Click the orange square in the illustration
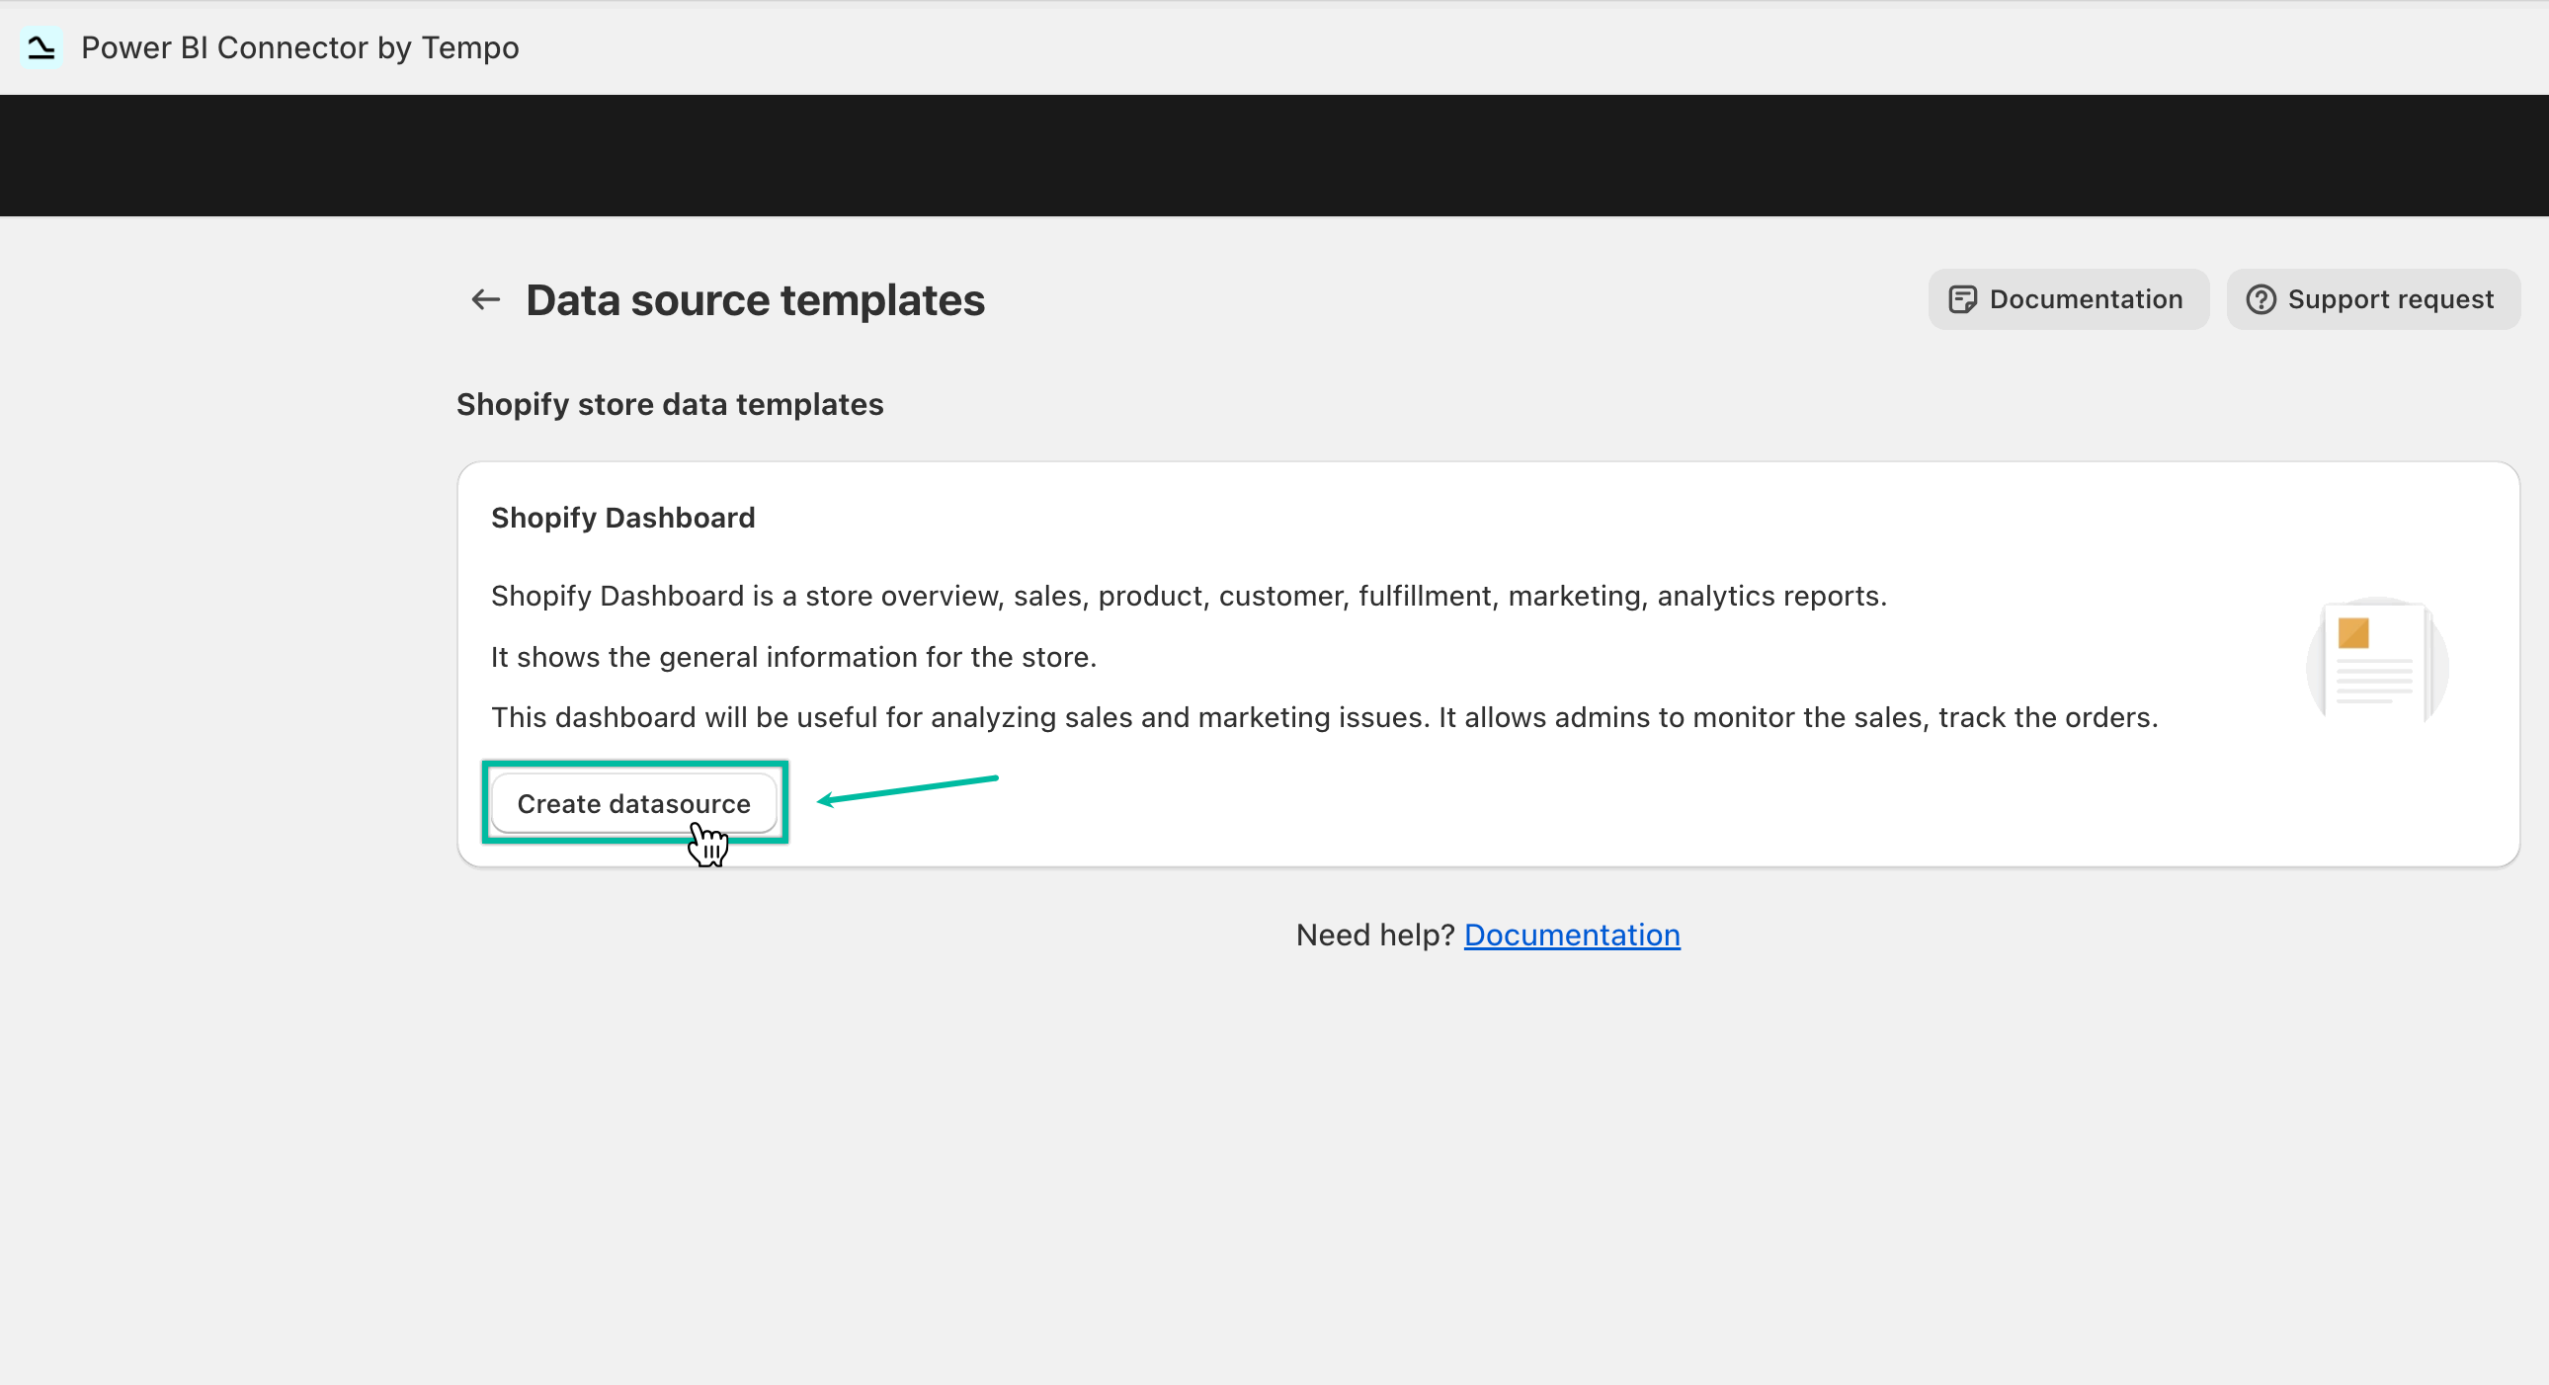This screenshot has height=1385, width=2549. click(2353, 632)
